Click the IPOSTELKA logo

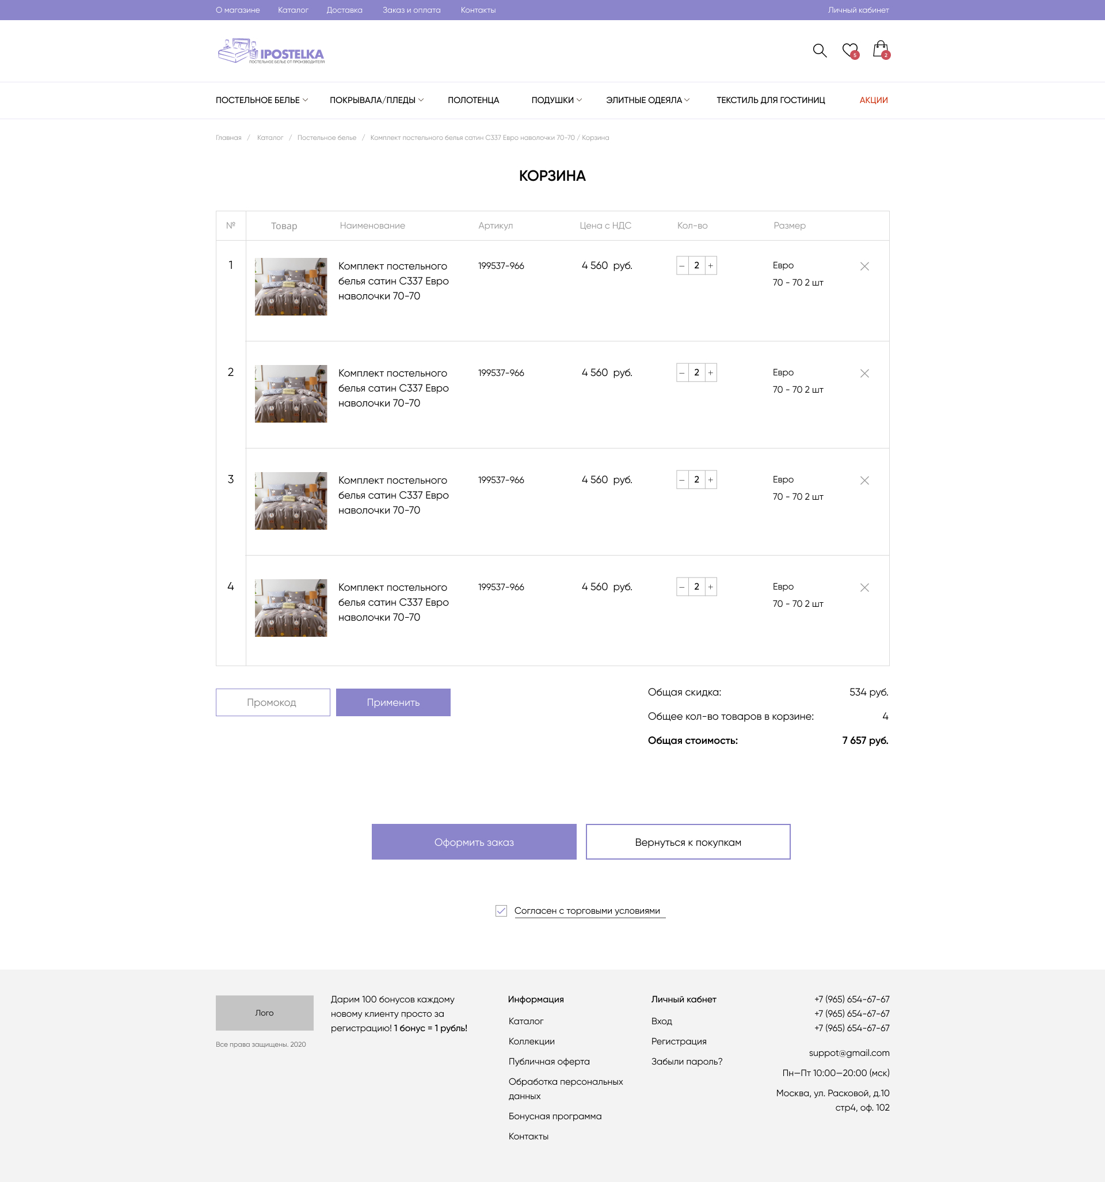point(271,51)
